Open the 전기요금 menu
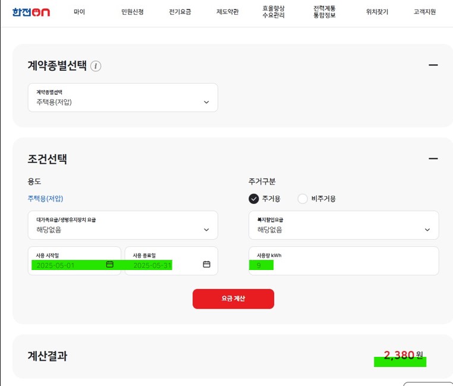Viewport: 453px width, 386px height. pyautogui.click(x=180, y=12)
